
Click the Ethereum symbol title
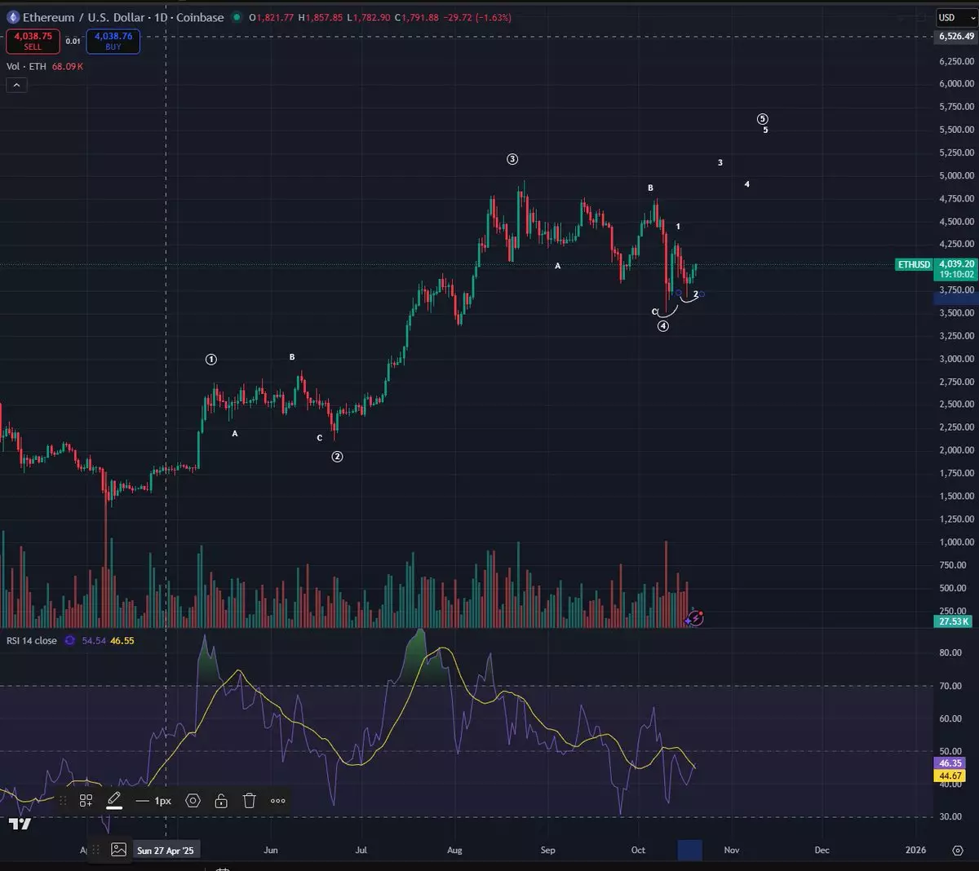click(122, 17)
